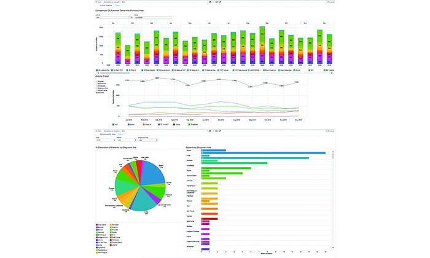Screen dimensions: 430x258
Task: Click the bar chart scroll down arrow
Action: click(x=333, y=248)
